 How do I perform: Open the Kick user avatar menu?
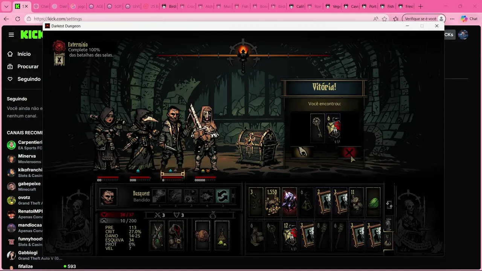(463, 35)
